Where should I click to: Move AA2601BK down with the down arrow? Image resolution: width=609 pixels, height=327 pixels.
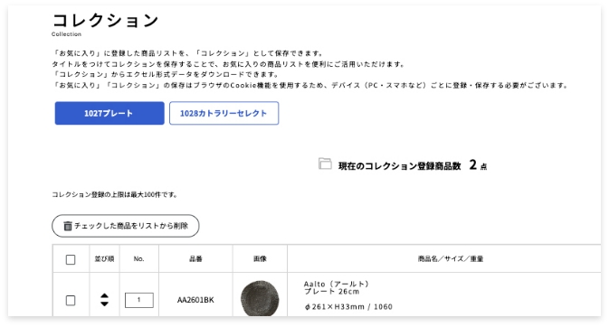point(104,304)
